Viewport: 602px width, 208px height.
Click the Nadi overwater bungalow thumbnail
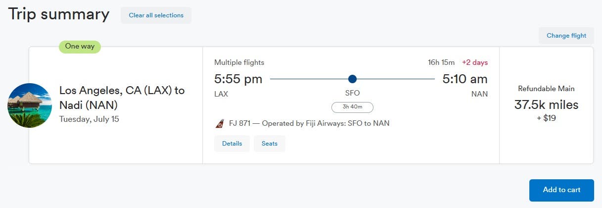coord(30,105)
